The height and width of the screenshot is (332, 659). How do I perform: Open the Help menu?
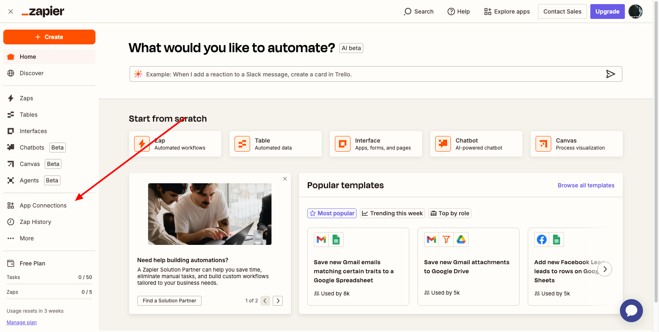pos(459,12)
